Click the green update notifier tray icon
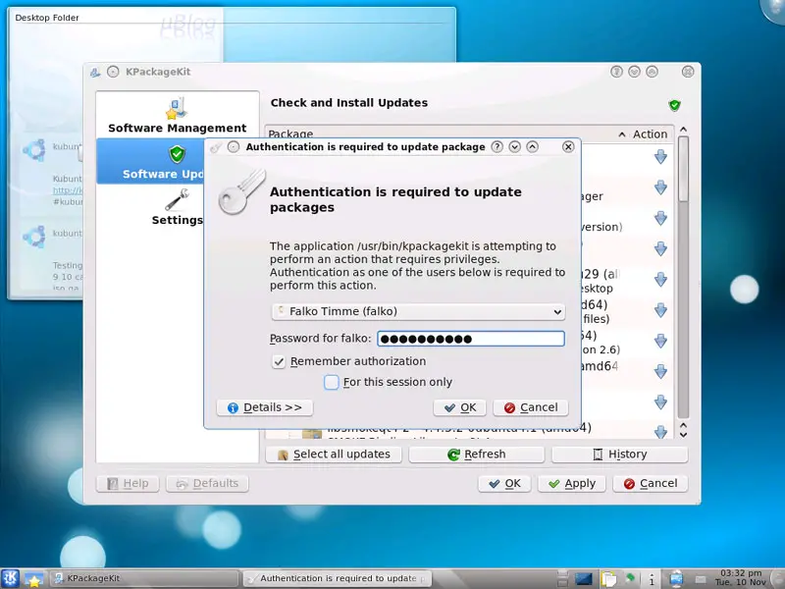This screenshot has width=785, height=589. (630, 577)
